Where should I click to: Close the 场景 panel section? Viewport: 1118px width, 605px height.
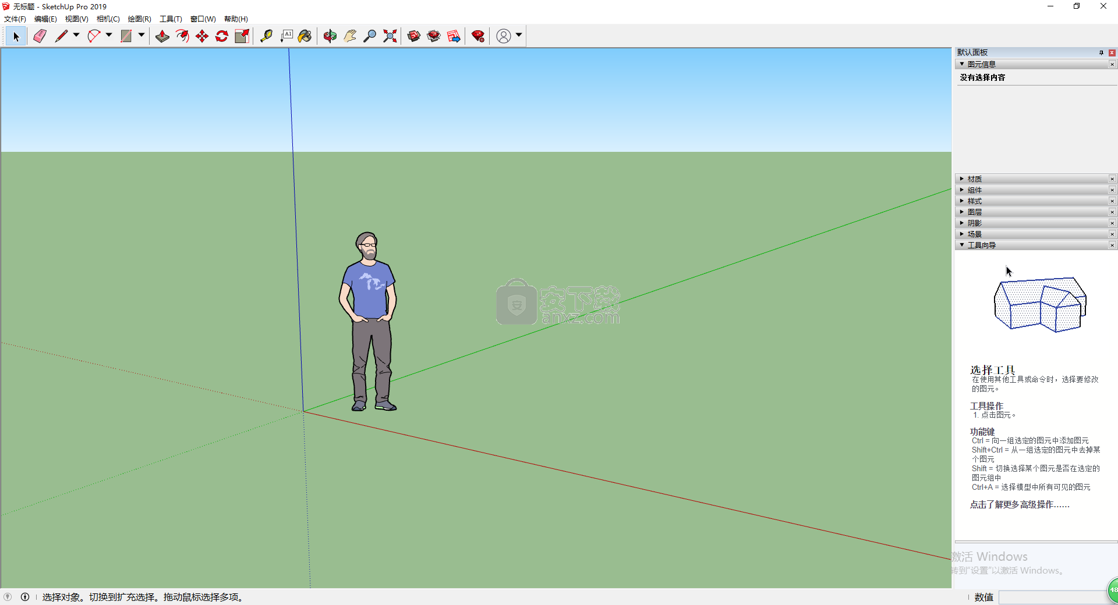pos(1112,234)
